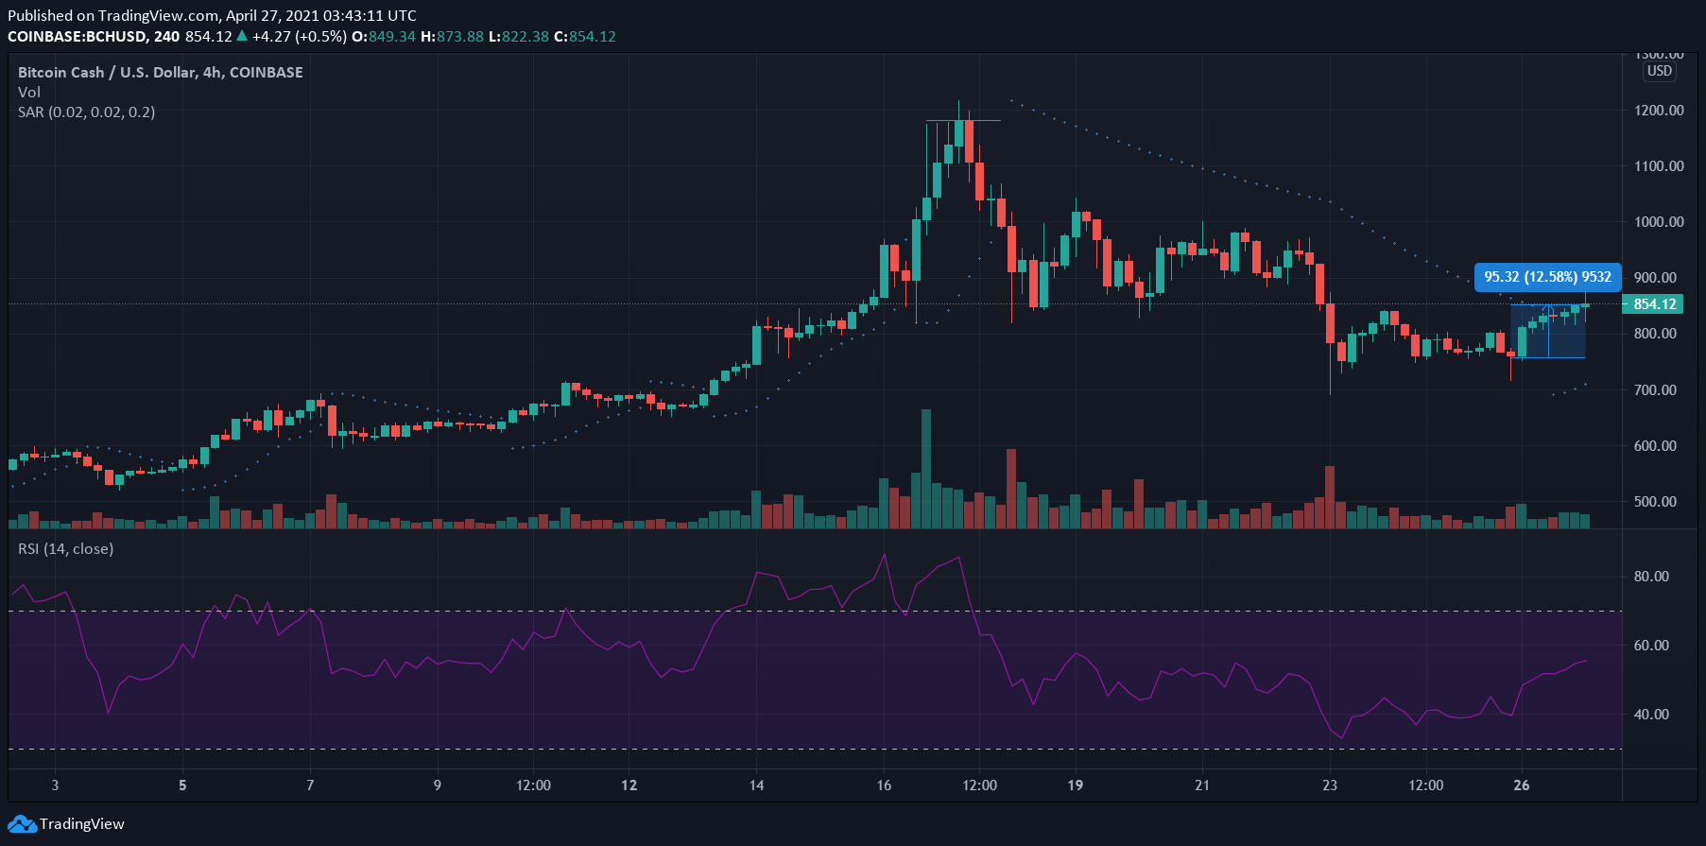Click the L:822.38 low value
The width and height of the screenshot is (1706, 846).
point(518,36)
